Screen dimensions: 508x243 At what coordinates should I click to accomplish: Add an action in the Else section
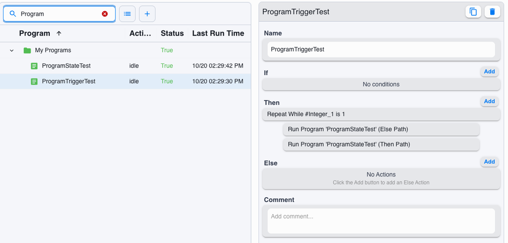pos(489,161)
